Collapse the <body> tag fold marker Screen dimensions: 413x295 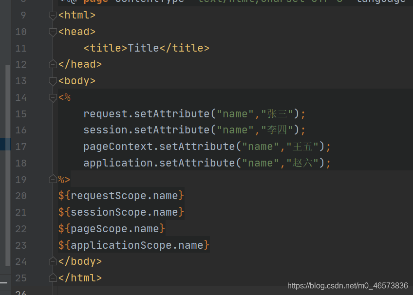coord(53,81)
